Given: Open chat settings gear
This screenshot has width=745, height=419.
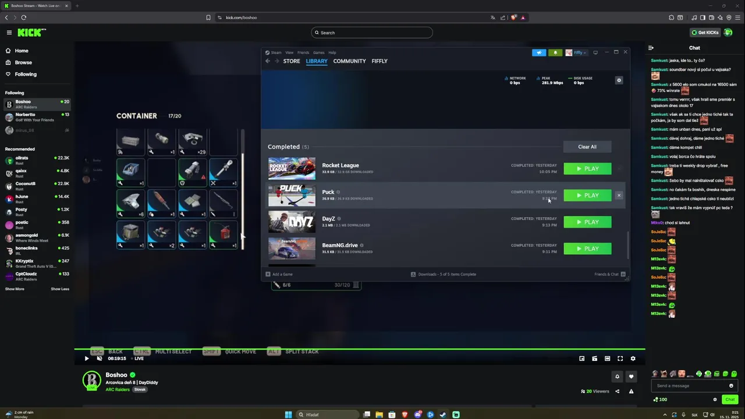Looking at the screenshot, I should click(x=715, y=399).
